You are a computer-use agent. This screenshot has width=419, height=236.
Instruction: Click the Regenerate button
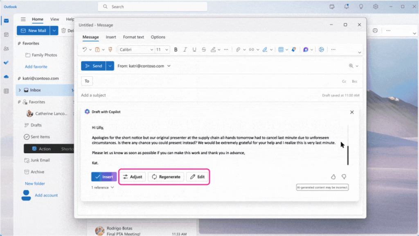165,177
